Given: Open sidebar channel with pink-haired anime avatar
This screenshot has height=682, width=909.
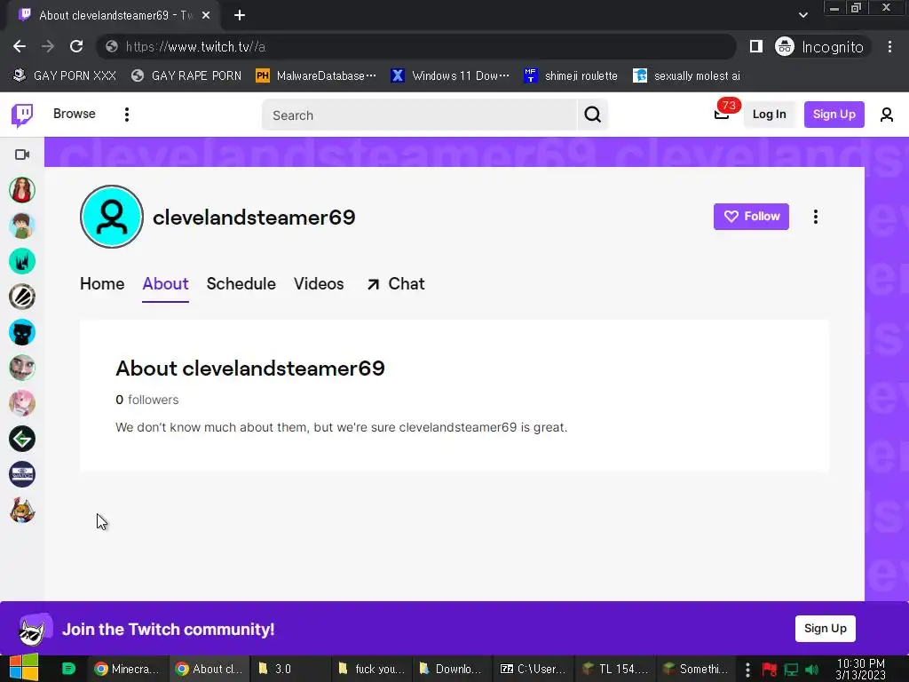Looking at the screenshot, I should point(22,404).
